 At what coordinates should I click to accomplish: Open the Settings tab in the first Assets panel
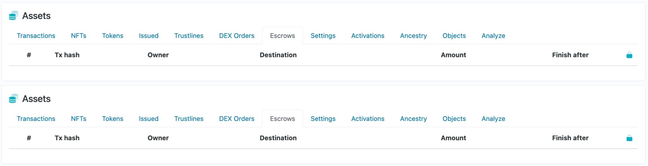point(323,36)
